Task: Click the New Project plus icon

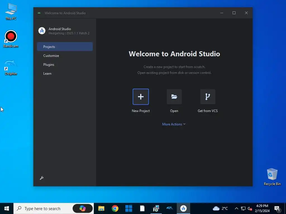Action: pyautogui.click(x=141, y=97)
